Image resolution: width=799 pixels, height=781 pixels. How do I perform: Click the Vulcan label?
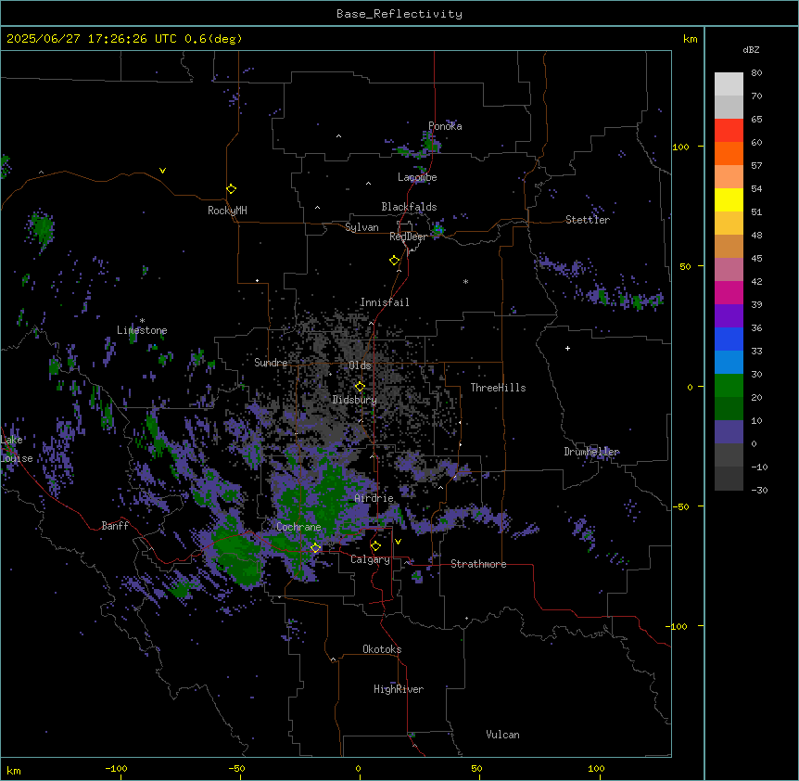pyautogui.click(x=503, y=735)
